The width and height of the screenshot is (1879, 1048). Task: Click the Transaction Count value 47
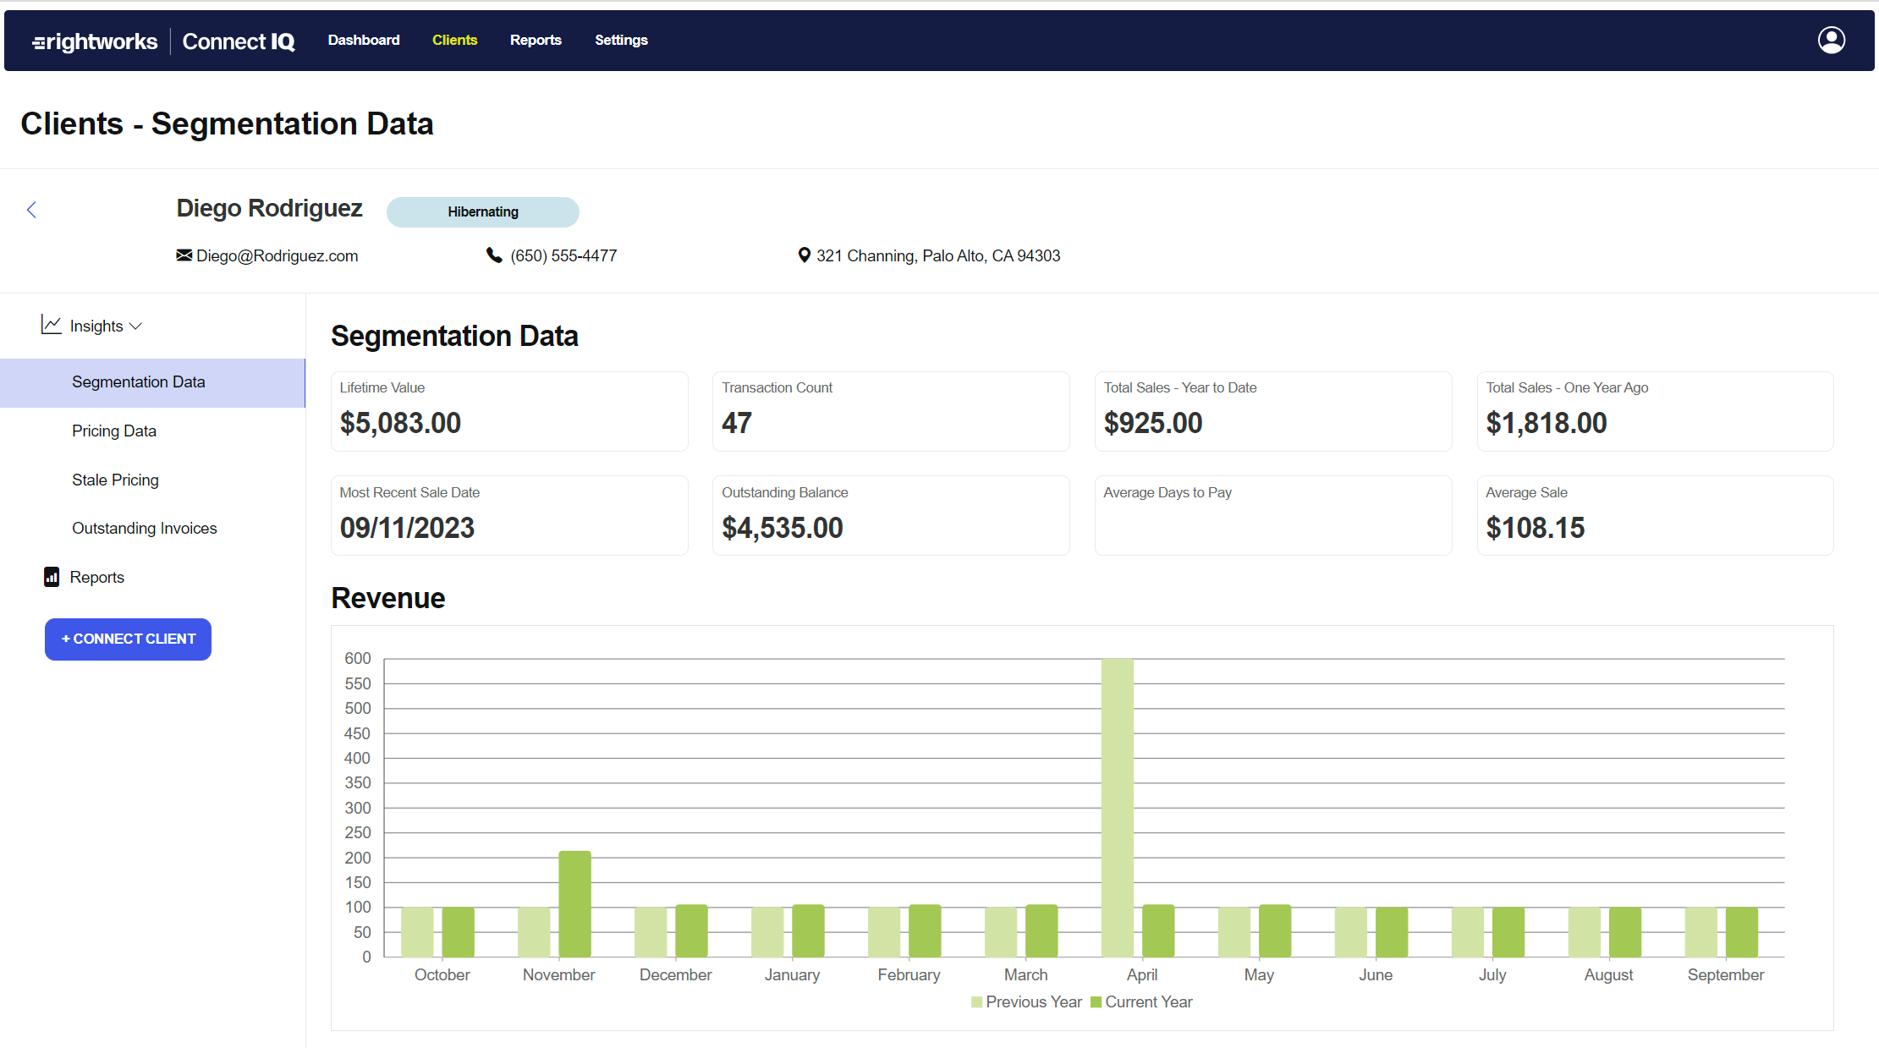pyautogui.click(x=737, y=423)
